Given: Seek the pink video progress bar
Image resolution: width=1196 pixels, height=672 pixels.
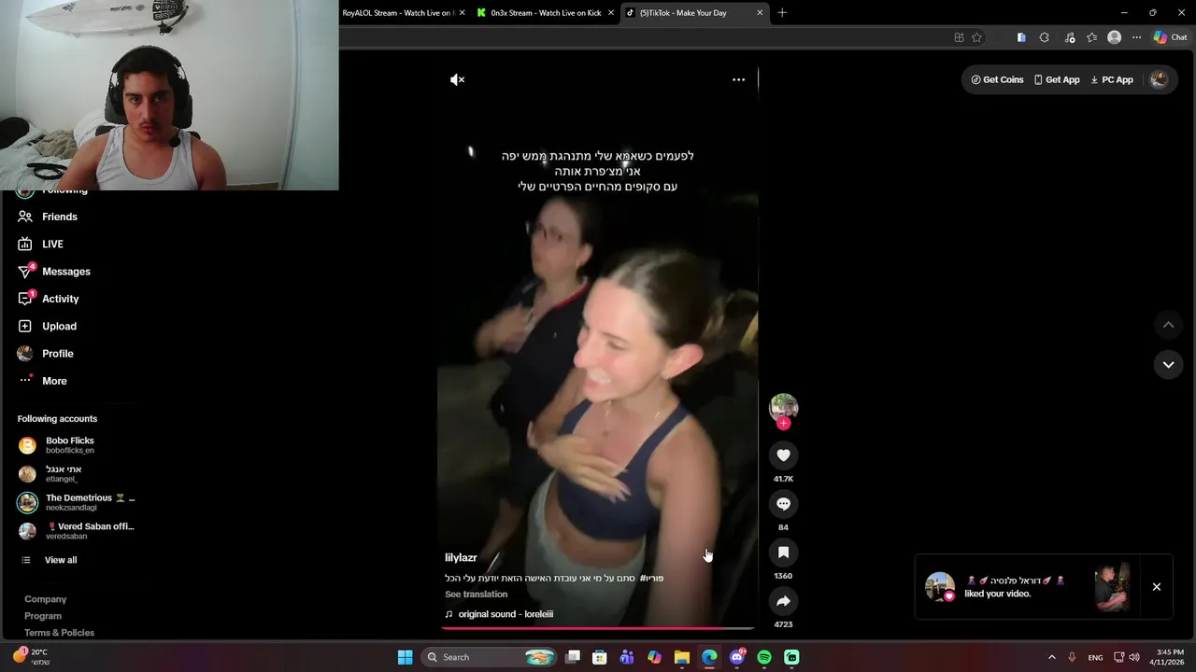Looking at the screenshot, I should [597, 628].
